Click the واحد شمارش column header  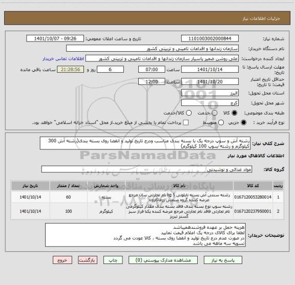pos(106,186)
